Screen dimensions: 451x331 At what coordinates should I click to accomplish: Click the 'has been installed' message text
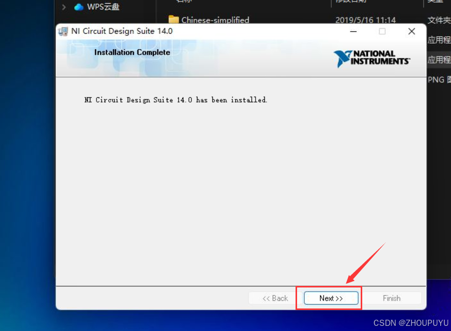click(176, 100)
